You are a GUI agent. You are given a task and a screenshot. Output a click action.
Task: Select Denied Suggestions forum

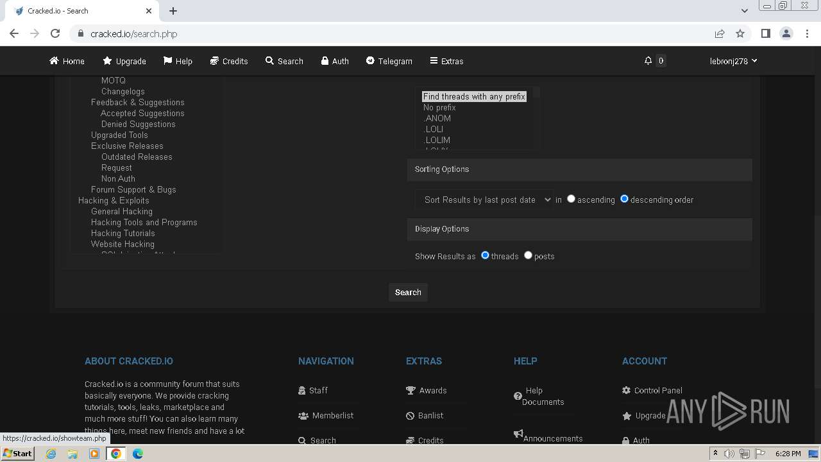(x=138, y=124)
